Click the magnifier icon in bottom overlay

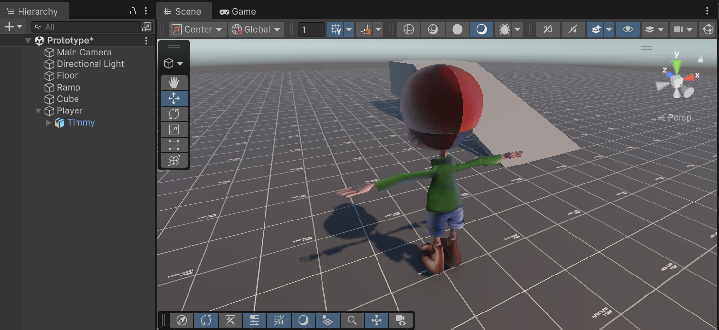(352, 320)
